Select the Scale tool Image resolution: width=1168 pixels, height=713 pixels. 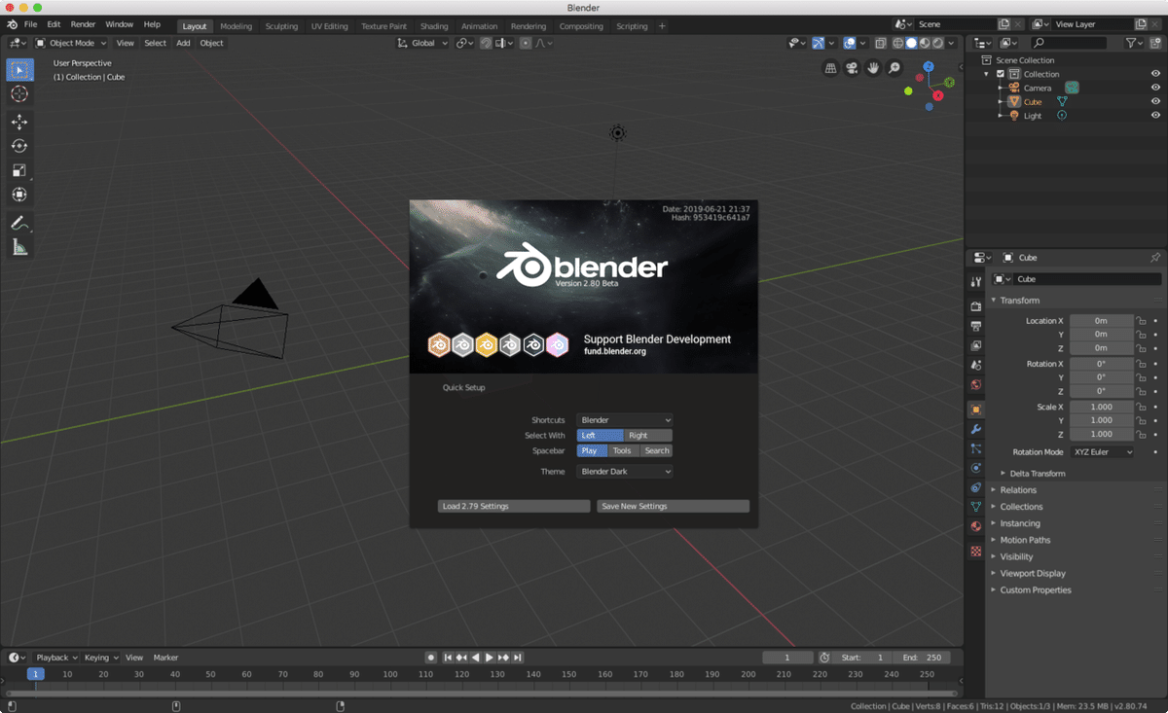coord(19,170)
